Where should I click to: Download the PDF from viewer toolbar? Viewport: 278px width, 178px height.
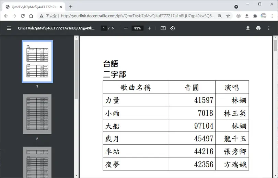coord(248,28)
